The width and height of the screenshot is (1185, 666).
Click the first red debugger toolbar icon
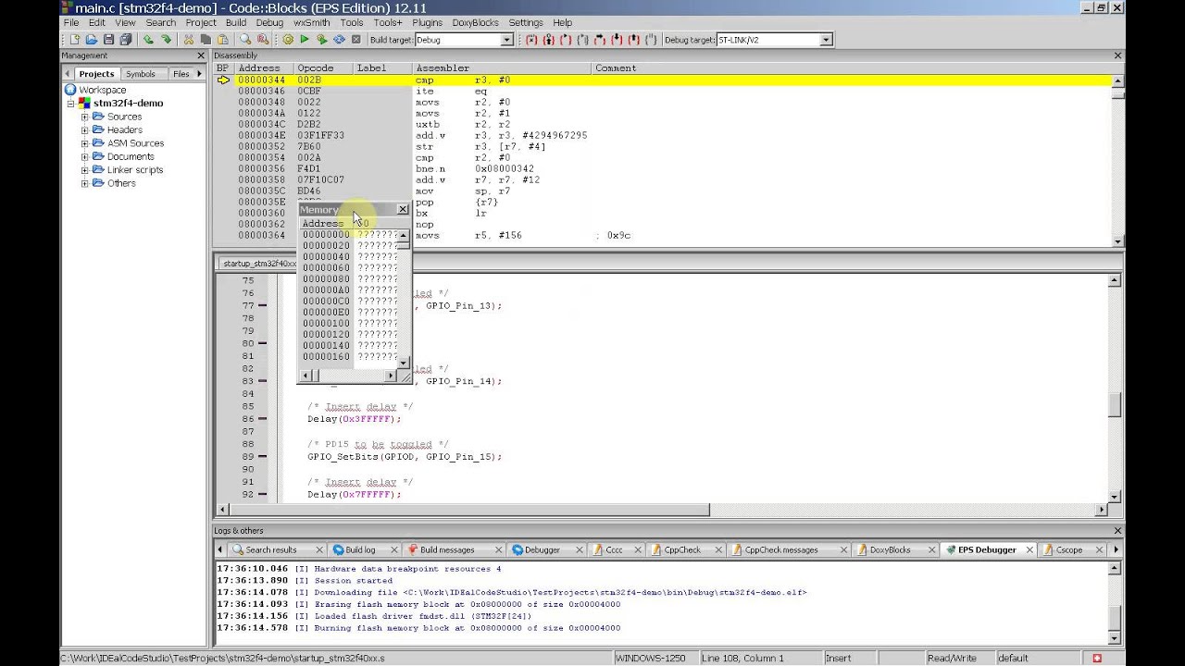(x=531, y=40)
